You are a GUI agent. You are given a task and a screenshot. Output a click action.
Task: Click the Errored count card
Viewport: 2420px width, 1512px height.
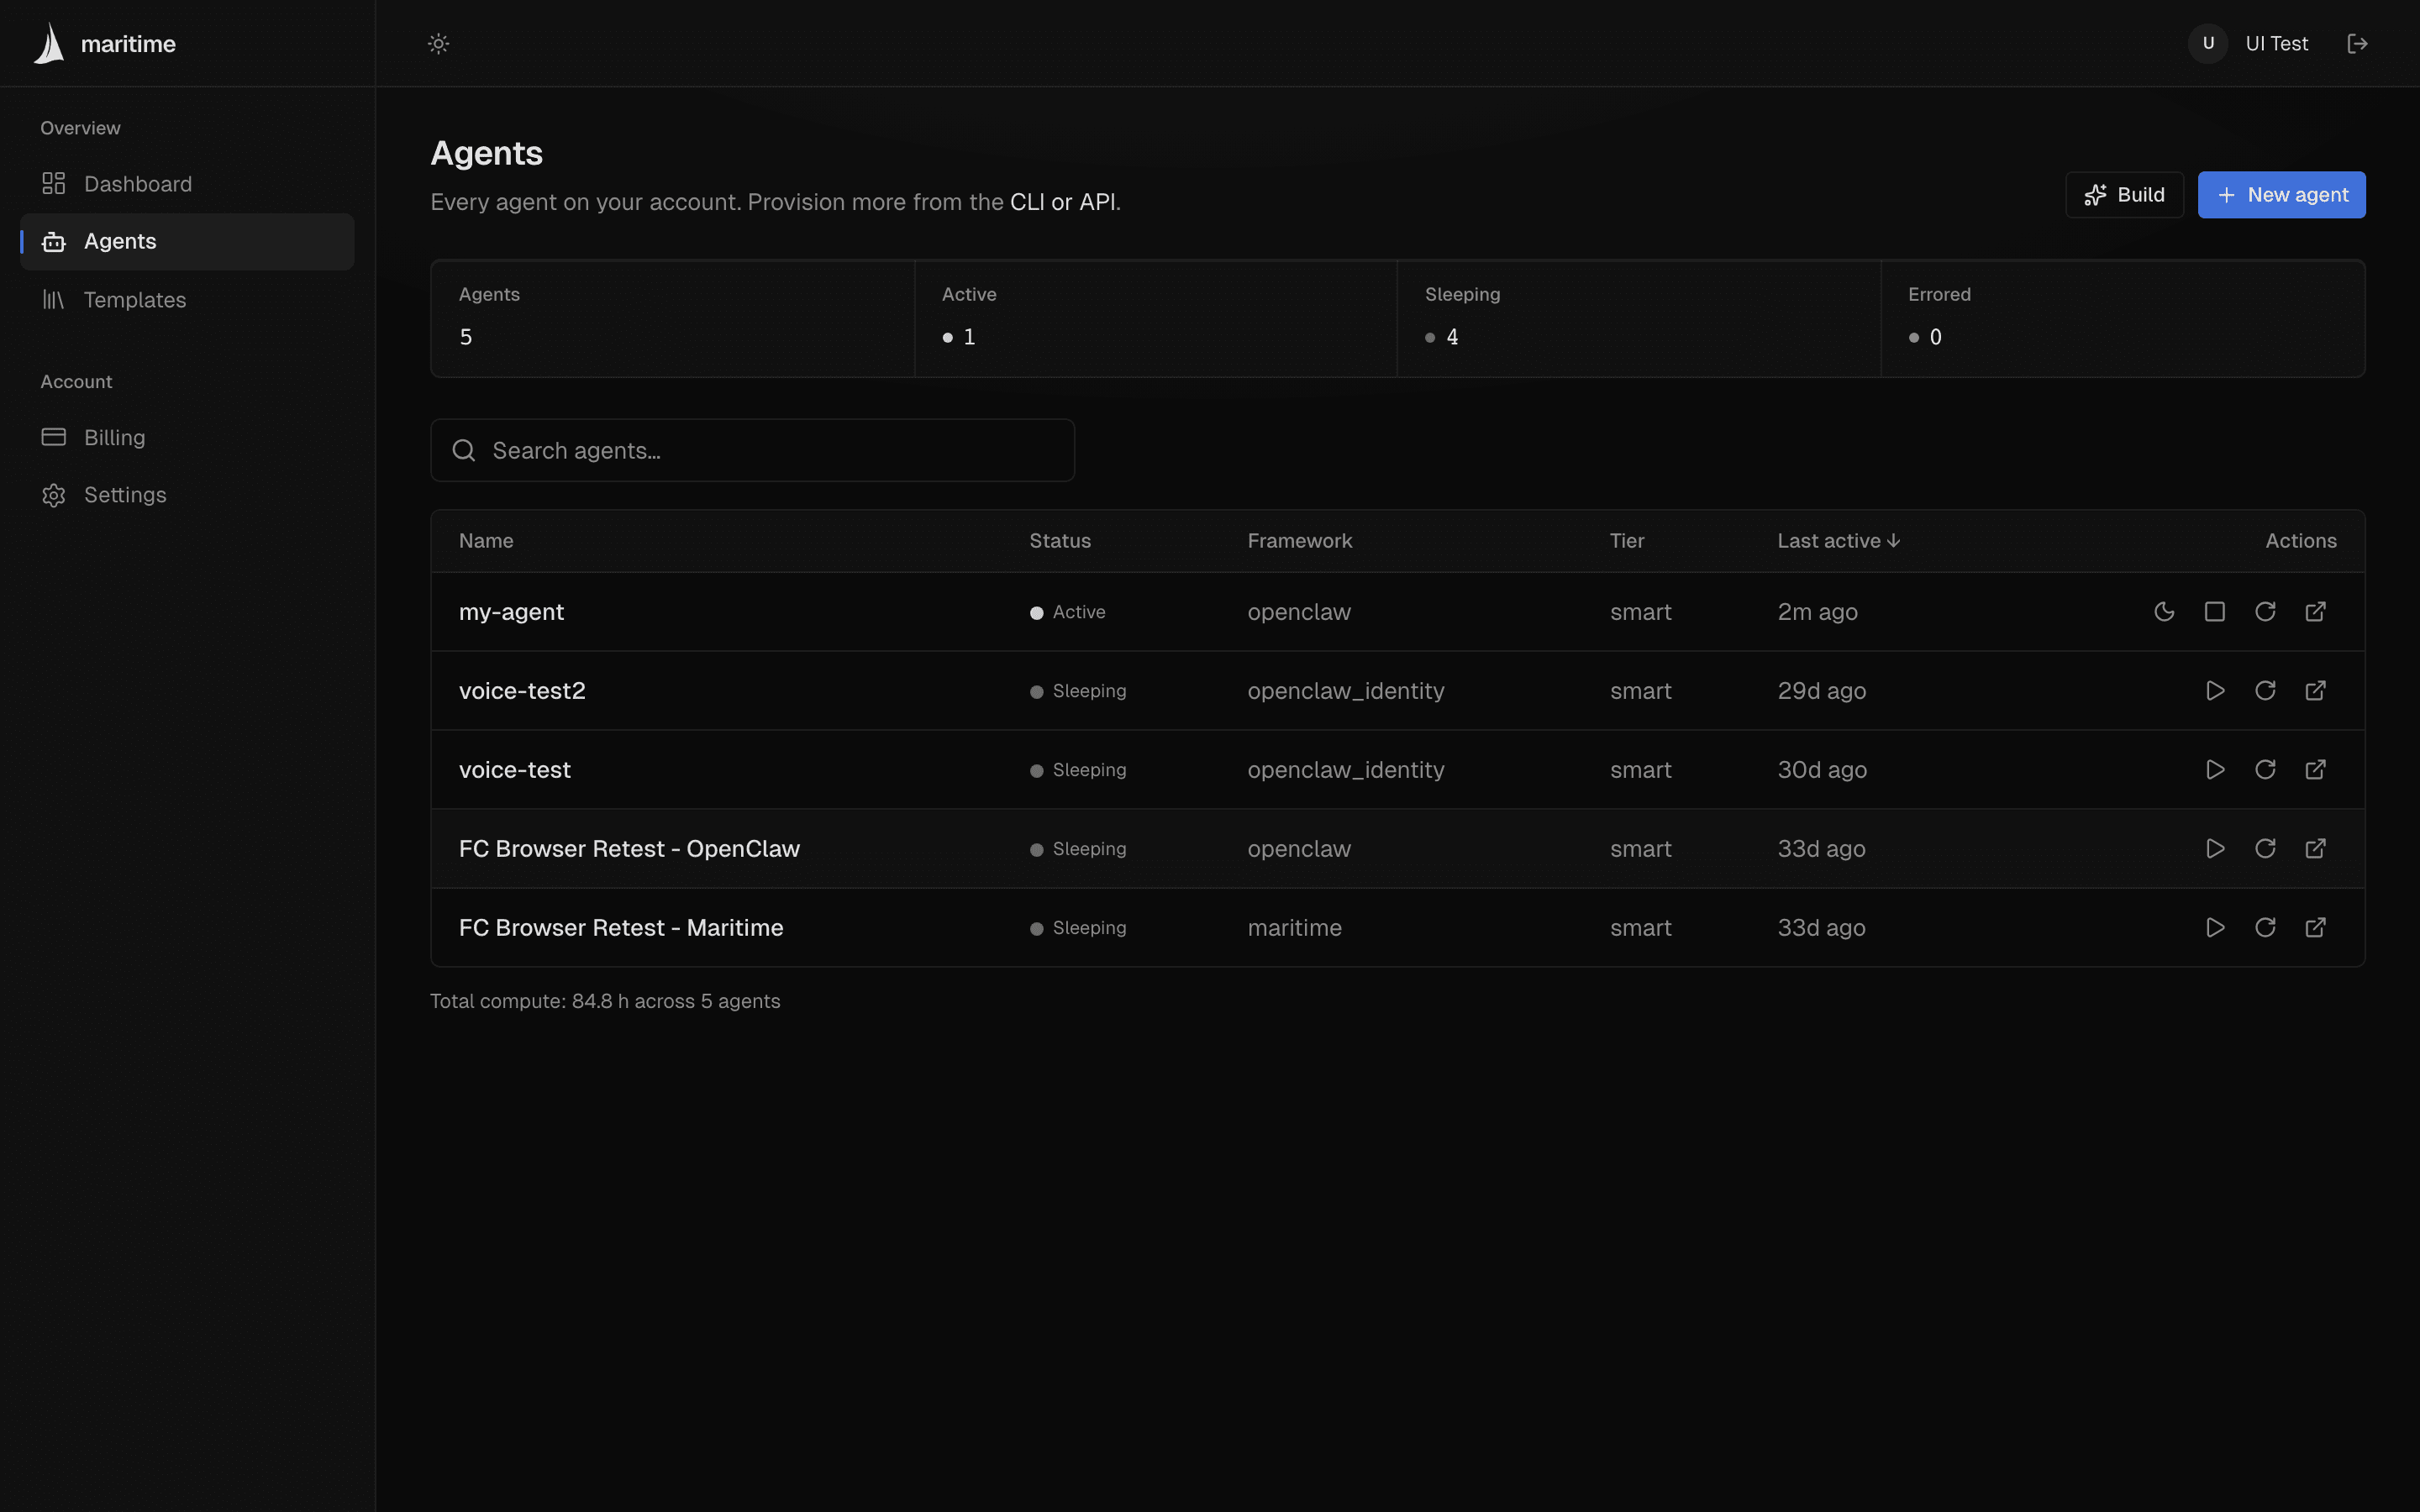[2123, 319]
